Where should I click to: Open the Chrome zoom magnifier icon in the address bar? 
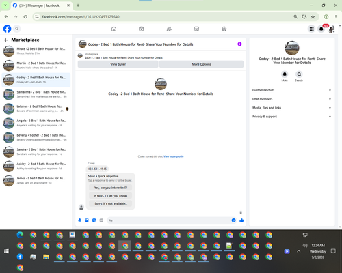[x=295, y=17]
